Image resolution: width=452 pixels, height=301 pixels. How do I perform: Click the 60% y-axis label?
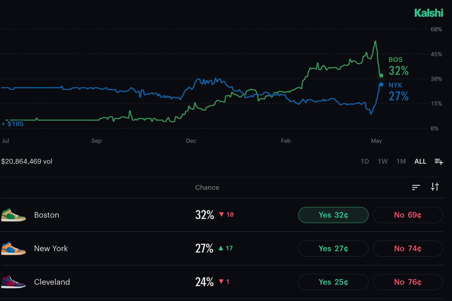point(436,29)
